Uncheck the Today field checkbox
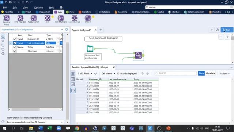 [15, 47]
